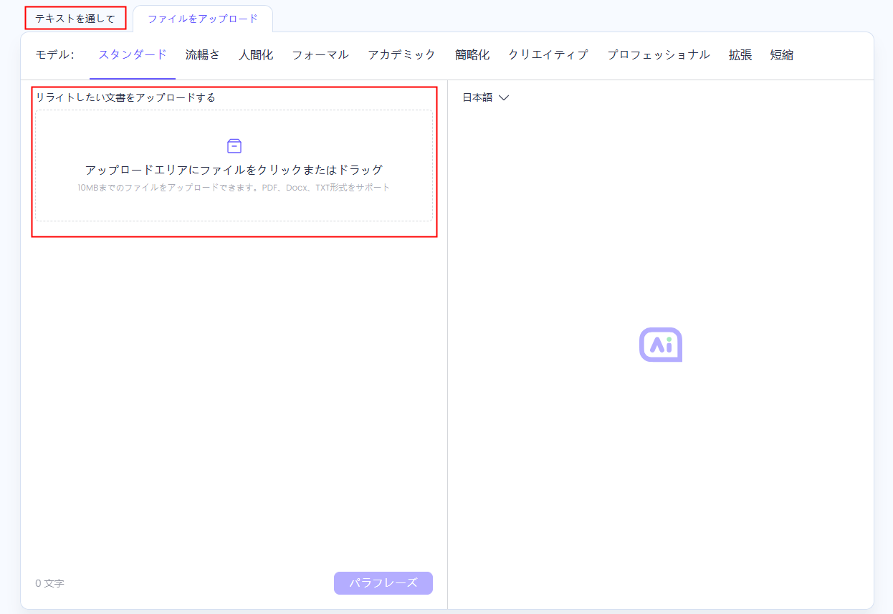Click the パラフレーズ button
Viewport: 893px width, 614px height.
(383, 583)
